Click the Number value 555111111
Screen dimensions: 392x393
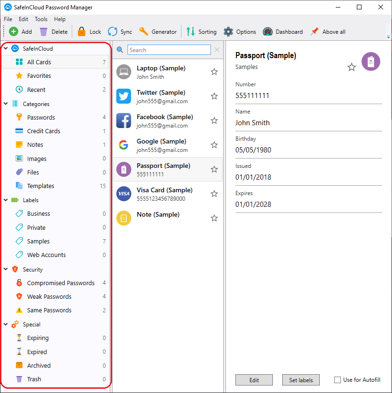252,96
